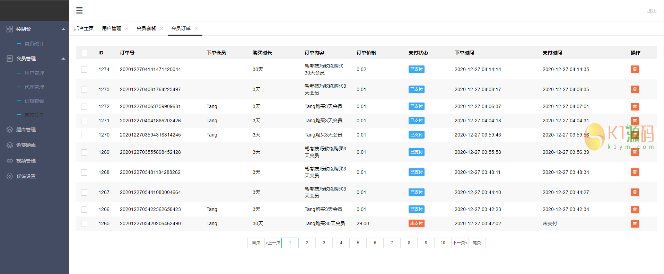
Task: Click price 29.00 in order 1265
Action: click(363, 223)
